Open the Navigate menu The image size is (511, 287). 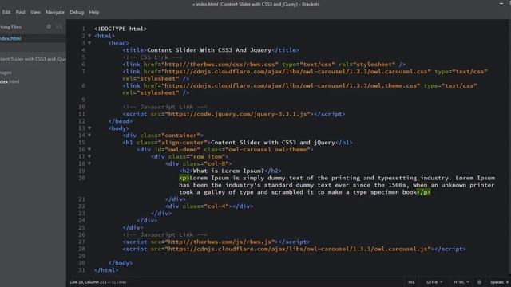tap(55, 12)
